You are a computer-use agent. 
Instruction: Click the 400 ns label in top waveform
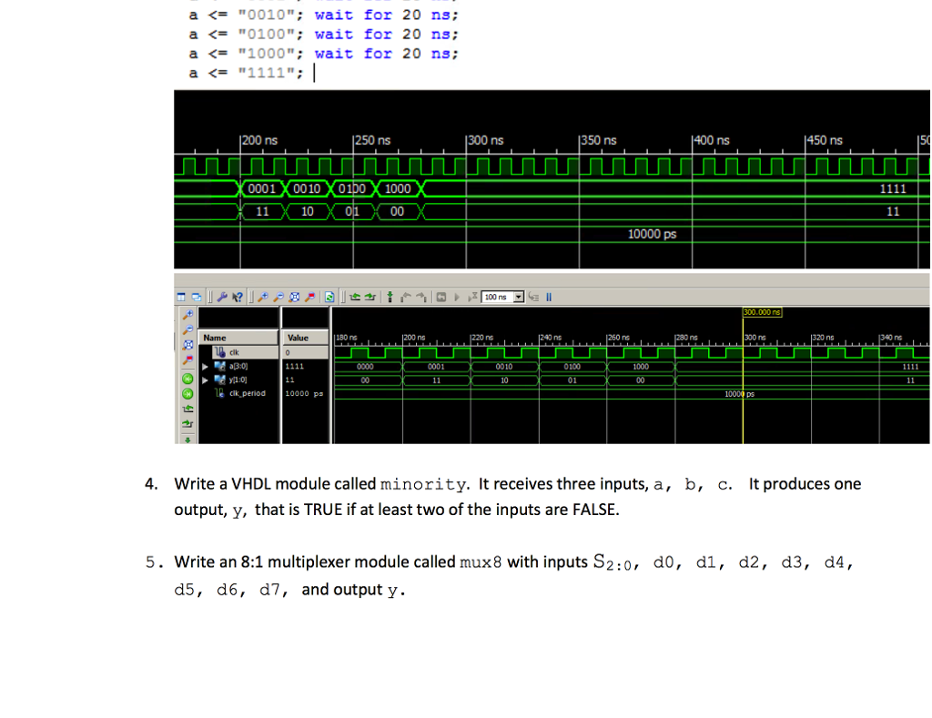(712, 140)
